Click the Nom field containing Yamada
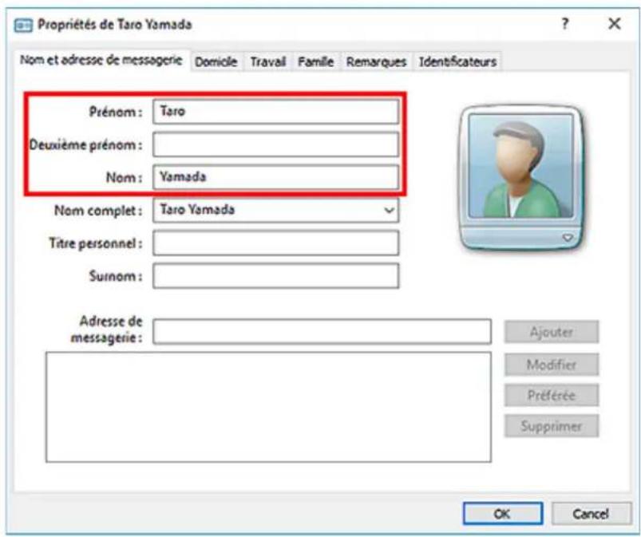The width and height of the screenshot is (641, 537). tap(275, 177)
